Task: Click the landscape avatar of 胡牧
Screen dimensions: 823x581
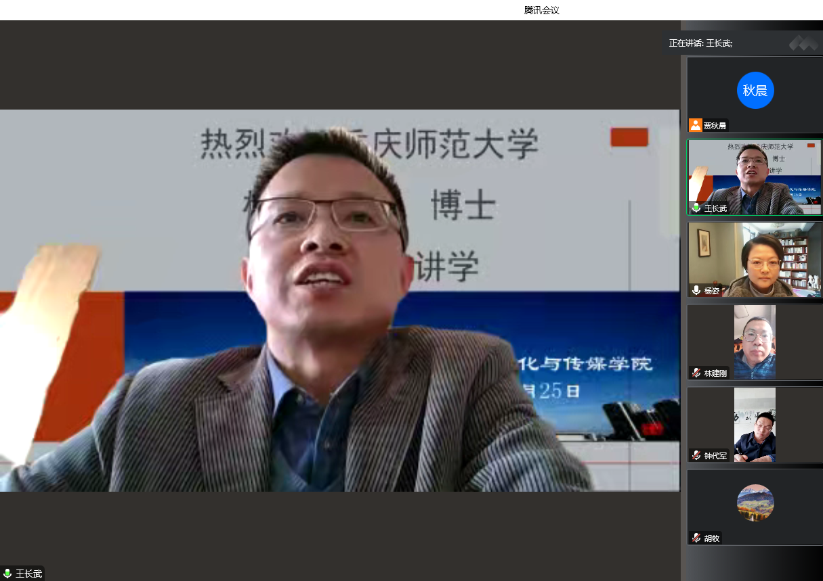Action: 755,503
